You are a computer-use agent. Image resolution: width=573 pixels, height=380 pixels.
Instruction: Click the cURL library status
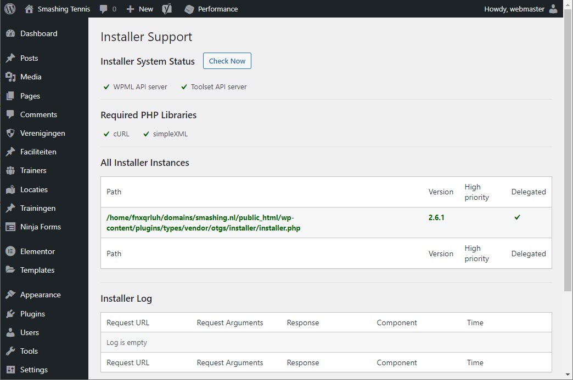click(121, 134)
